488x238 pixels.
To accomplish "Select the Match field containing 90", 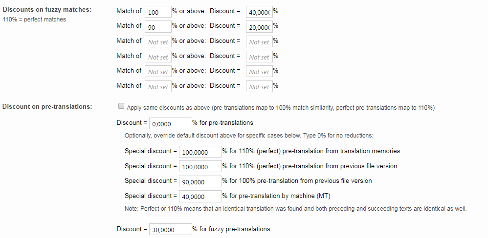I will coord(157,27).
